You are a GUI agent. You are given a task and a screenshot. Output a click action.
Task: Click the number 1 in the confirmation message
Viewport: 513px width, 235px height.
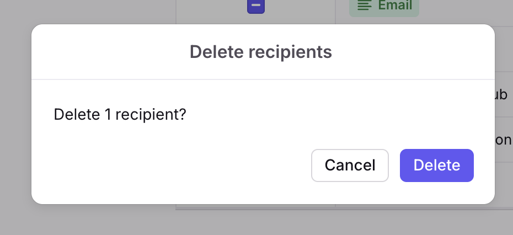pyautogui.click(x=108, y=115)
